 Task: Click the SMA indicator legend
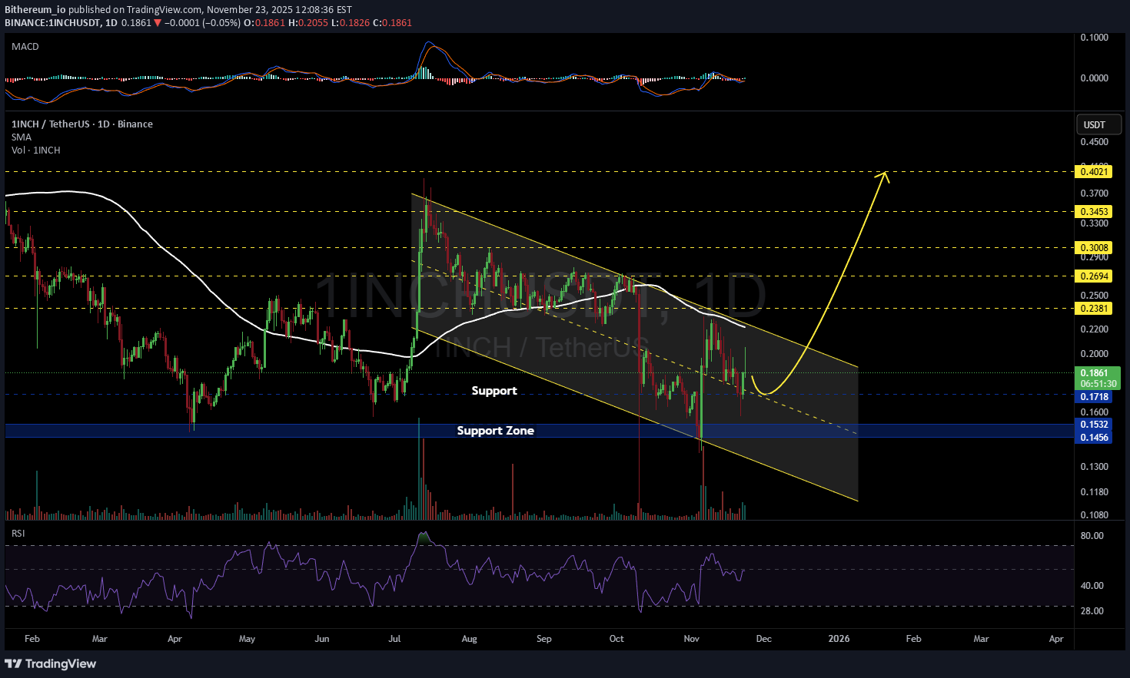tap(22, 137)
